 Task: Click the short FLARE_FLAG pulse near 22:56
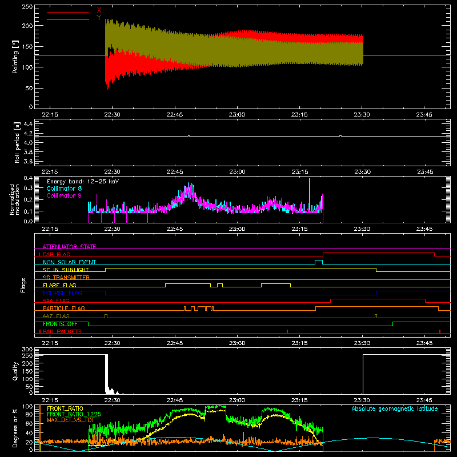(220, 285)
